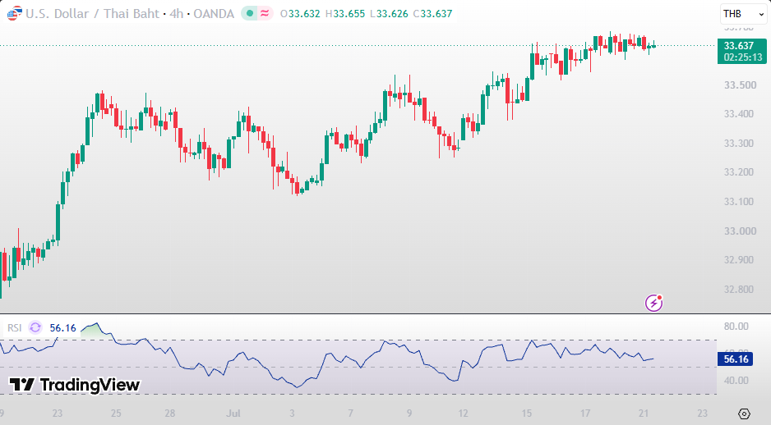
Task: Select the RSI indicator legend label
Action: (x=14, y=328)
